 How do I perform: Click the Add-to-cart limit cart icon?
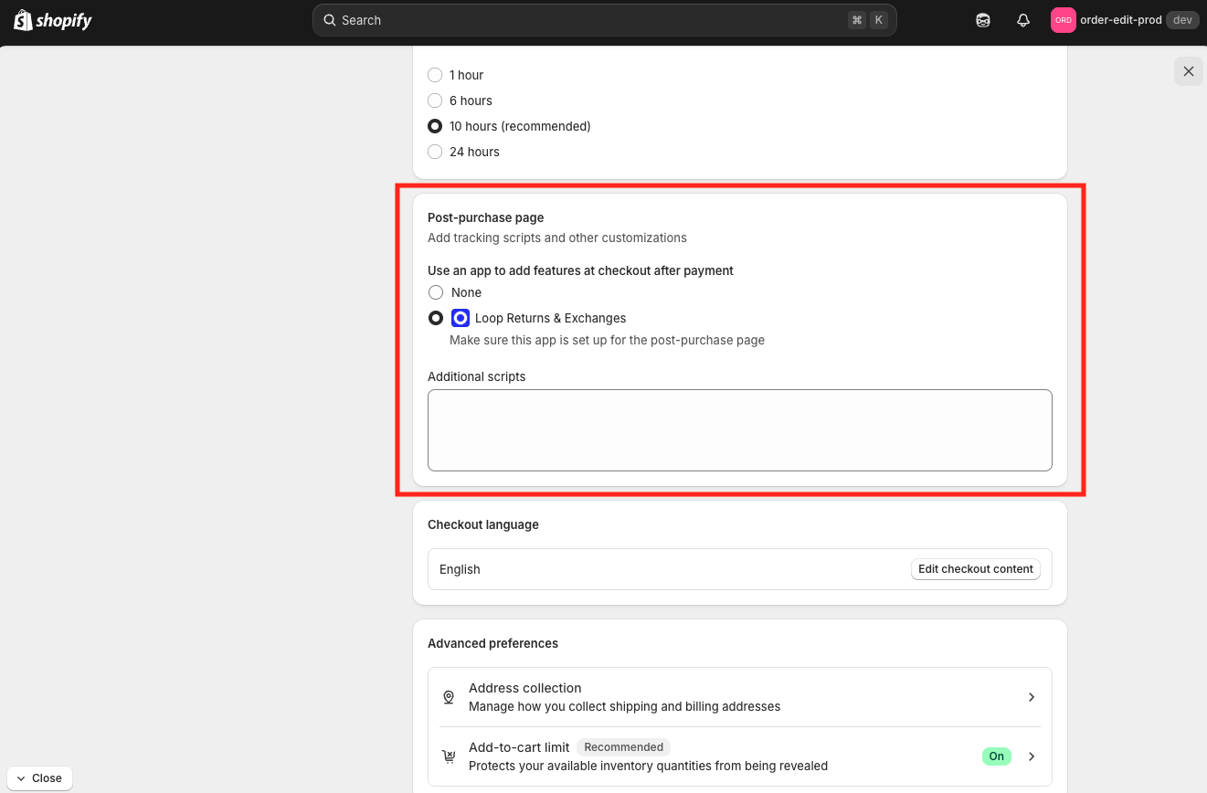(449, 756)
